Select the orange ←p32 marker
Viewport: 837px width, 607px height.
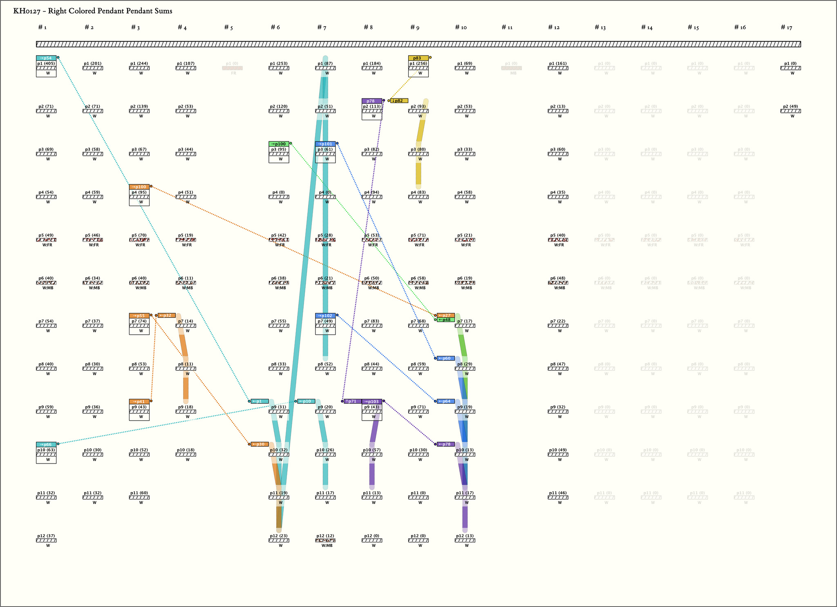pyautogui.click(x=166, y=316)
